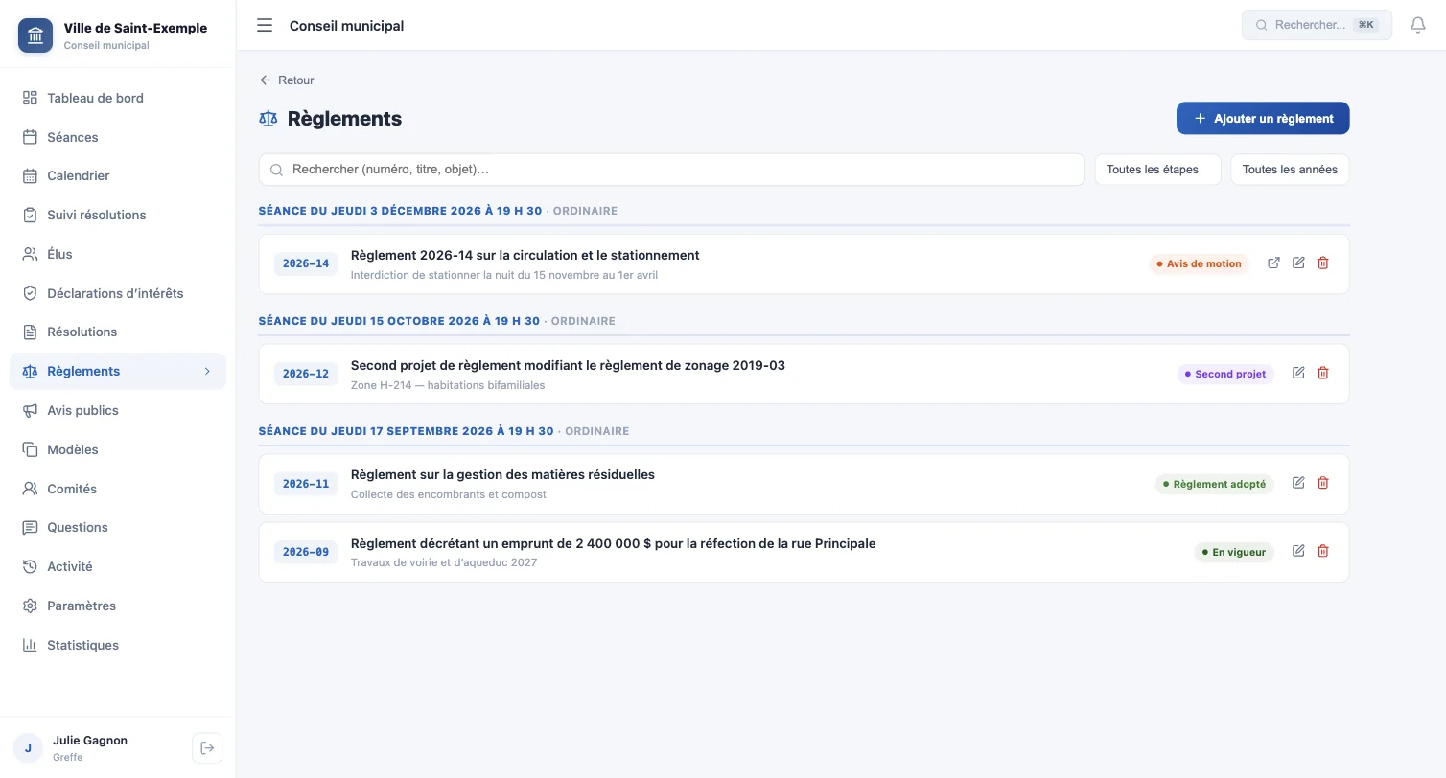Image resolution: width=1446 pixels, height=778 pixels.
Task: Open Suivi résolutions page
Action: 118,215
